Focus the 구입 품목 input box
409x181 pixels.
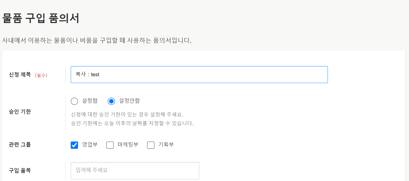pyautogui.click(x=135, y=171)
